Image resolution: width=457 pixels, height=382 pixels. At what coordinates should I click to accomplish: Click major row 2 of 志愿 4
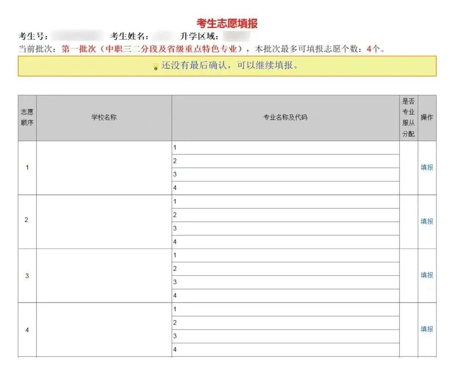tap(286, 323)
